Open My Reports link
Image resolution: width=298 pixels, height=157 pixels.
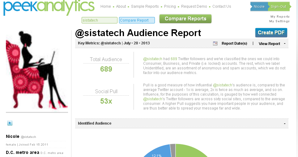pyautogui.click(x=280, y=17)
